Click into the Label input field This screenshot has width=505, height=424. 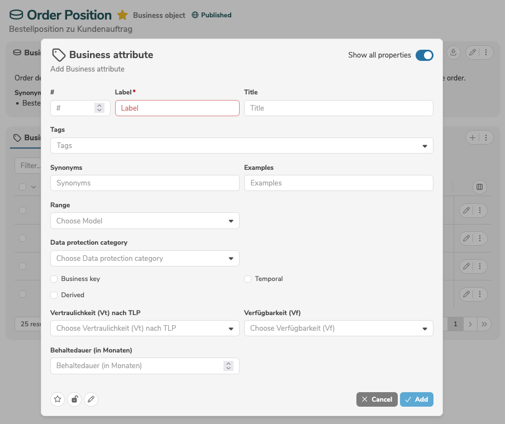click(177, 108)
